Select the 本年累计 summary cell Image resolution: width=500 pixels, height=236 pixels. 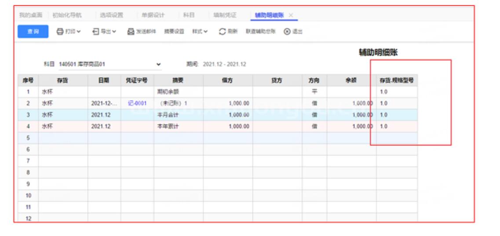179,127
